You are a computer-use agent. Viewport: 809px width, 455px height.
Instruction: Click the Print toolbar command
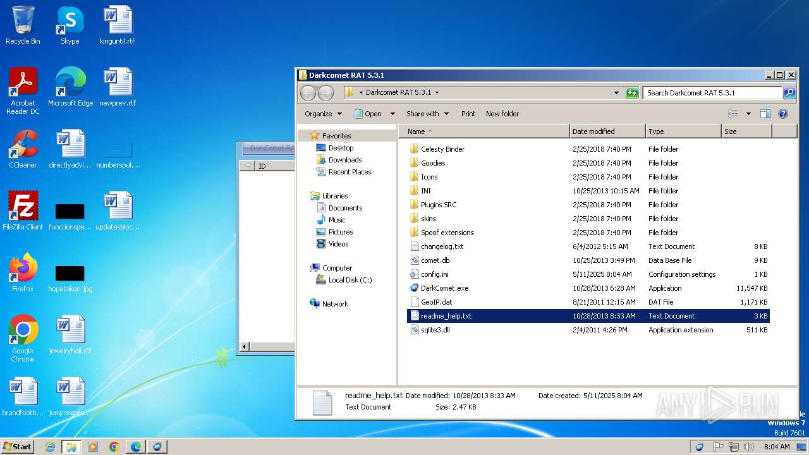point(468,114)
